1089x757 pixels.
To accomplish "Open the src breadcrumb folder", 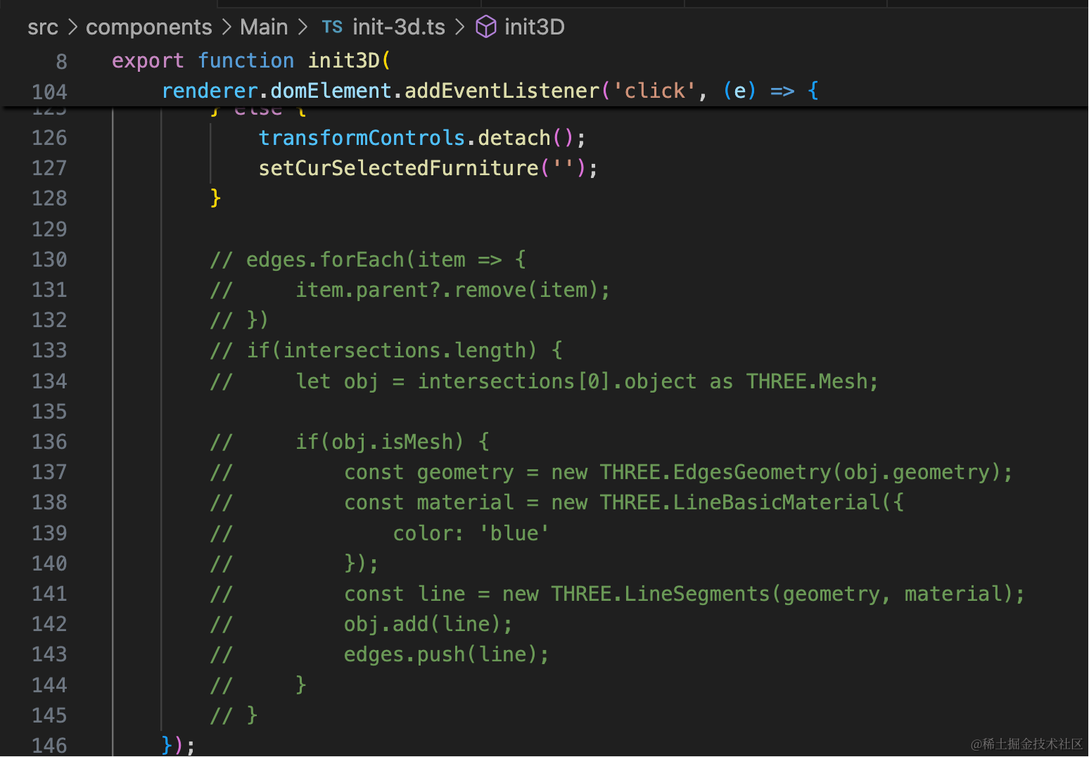I will coord(43,27).
